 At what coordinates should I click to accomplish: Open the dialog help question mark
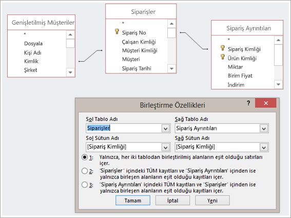click(248, 103)
